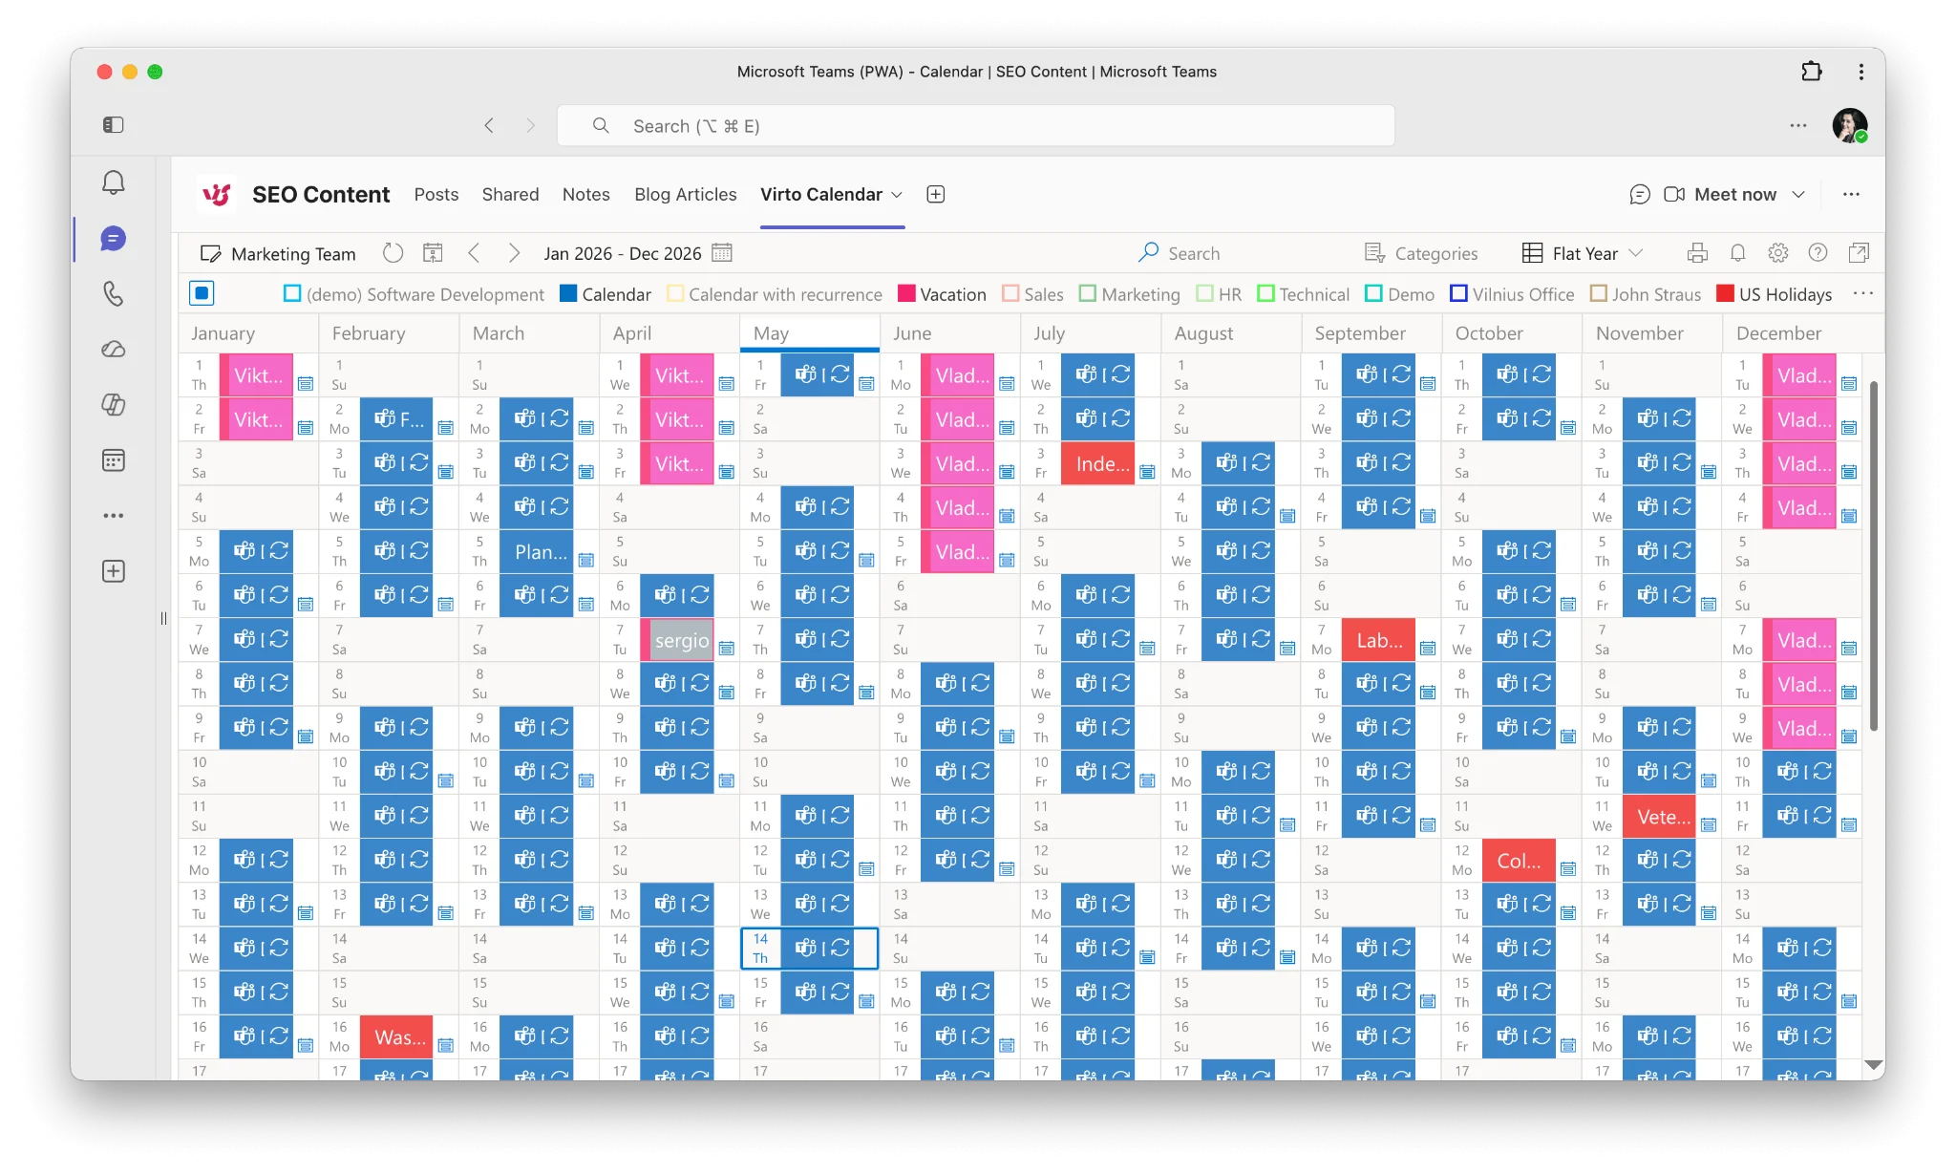Screen dimensions: 1956x1174
Task: Open the Activity bell in the sidebar
Action: coord(113,182)
